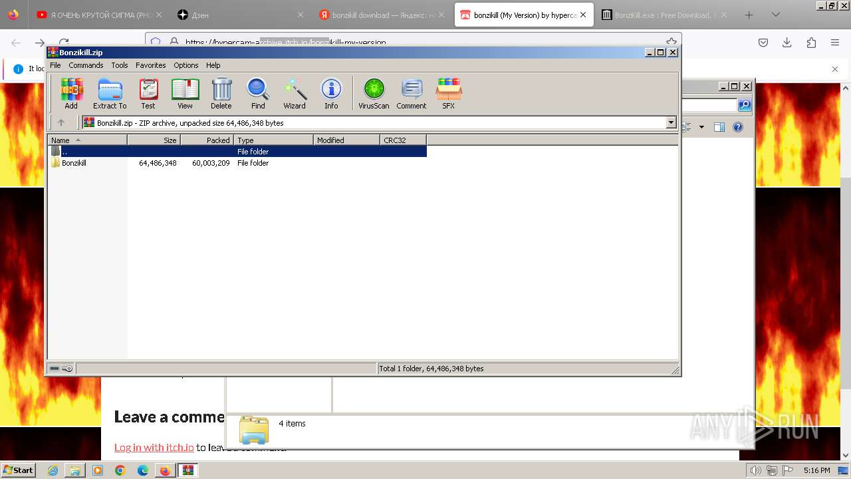This screenshot has width=851, height=479.
Task: Open the Wizard wand icon
Action: pos(295,93)
